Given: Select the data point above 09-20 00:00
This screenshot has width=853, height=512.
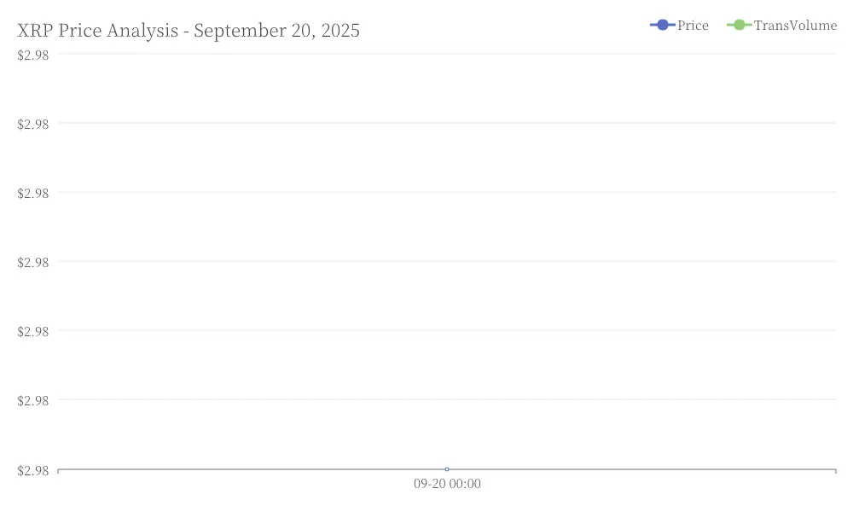Looking at the screenshot, I should coord(447,469).
